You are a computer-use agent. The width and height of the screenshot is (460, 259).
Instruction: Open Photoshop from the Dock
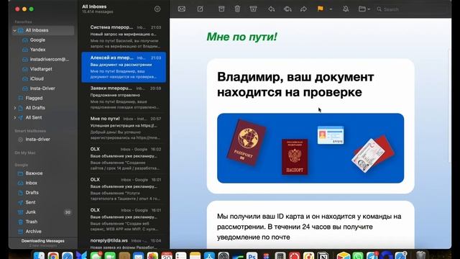pyautogui.click(x=252, y=255)
